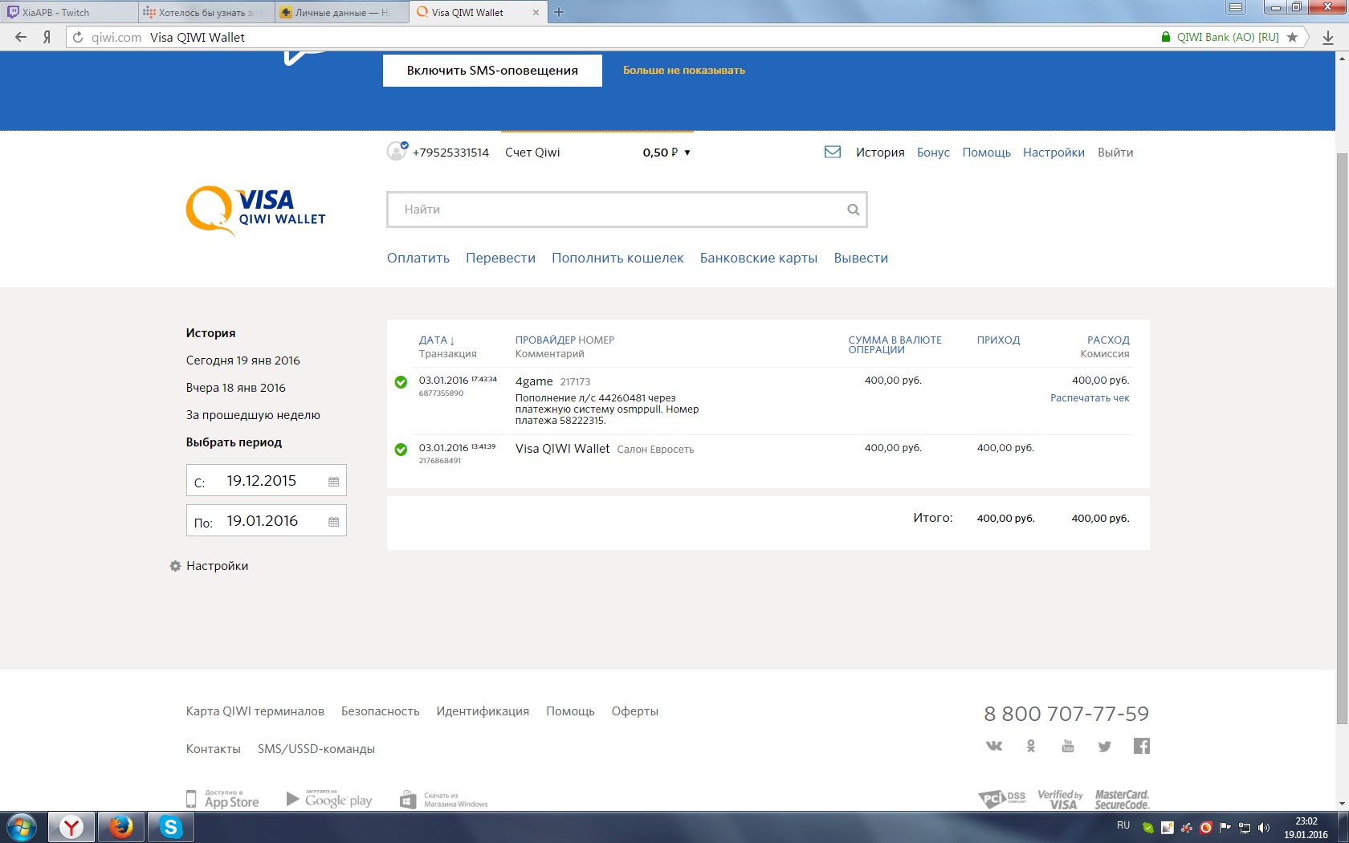
Task: Click the Visa QIWI Wallet logo
Action: point(255,210)
